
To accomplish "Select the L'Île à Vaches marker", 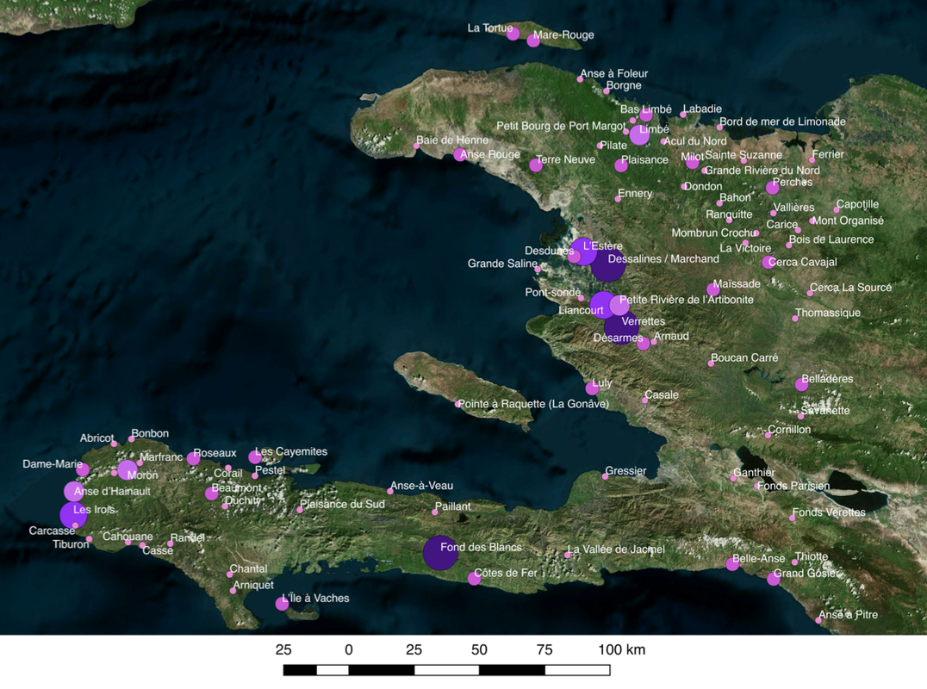I will (x=282, y=604).
